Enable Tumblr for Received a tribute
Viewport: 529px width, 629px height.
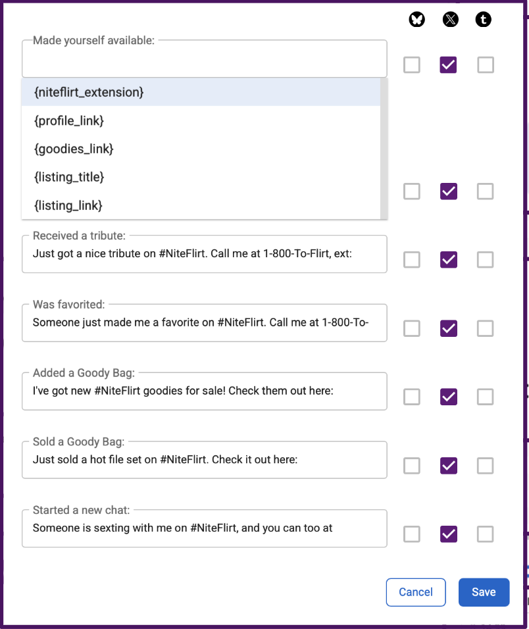click(486, 259)
